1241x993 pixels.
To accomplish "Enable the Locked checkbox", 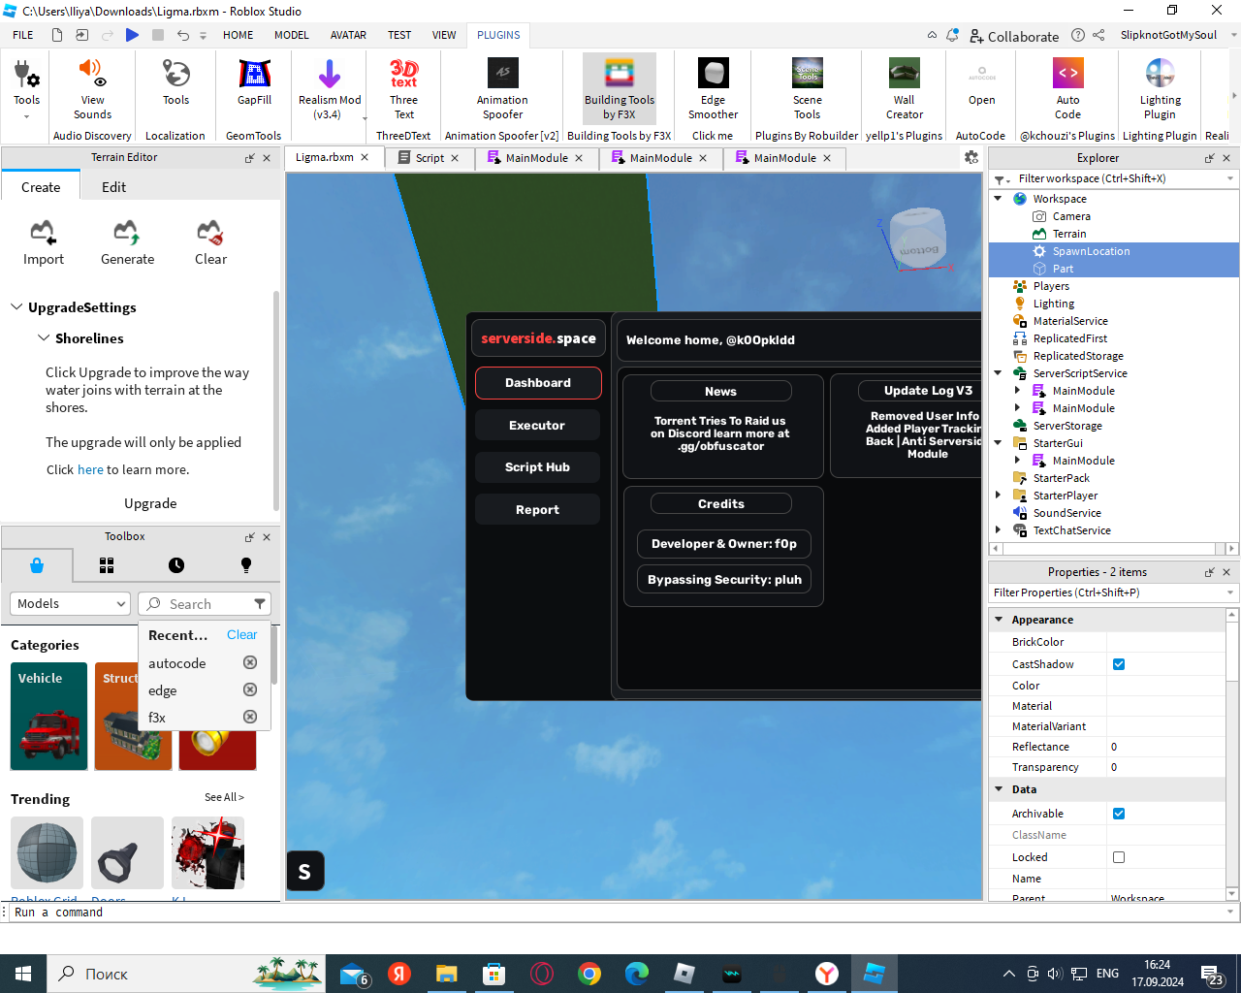I will point(1119,857).
